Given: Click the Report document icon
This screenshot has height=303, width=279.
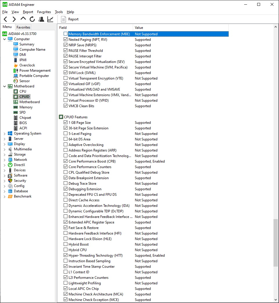Looking at the screenshot, I should pyautogui.click(x=63, y=19).
